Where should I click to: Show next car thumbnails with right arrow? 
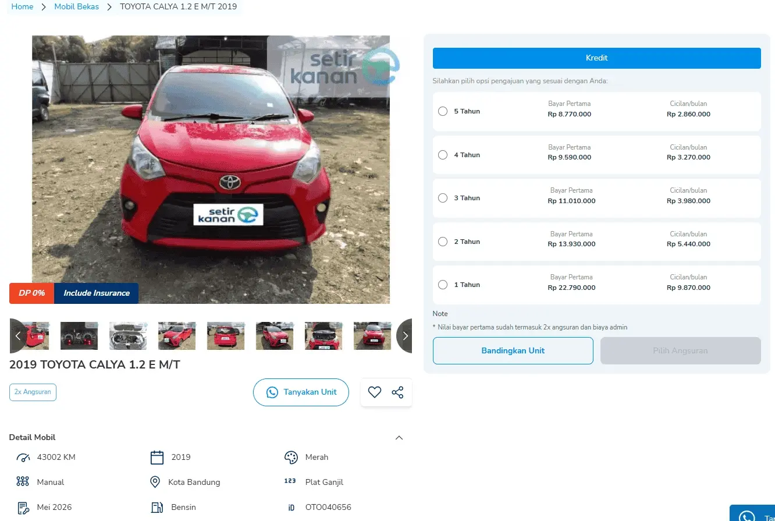point(404,336)
